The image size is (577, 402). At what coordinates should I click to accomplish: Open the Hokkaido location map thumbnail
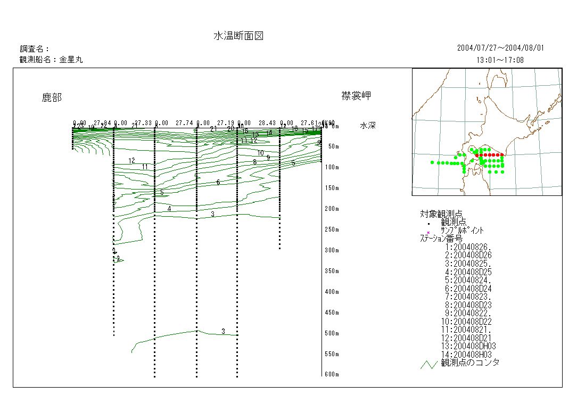point(487,132)
